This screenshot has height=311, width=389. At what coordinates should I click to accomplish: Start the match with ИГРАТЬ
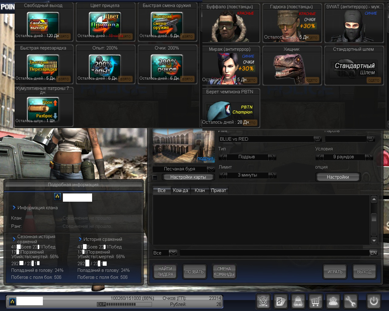[335, 272]
